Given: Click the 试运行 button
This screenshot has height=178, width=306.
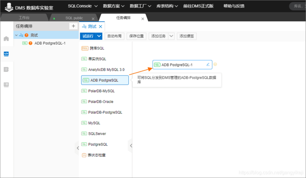Looking at the screenshot, I should coord(88,36).
